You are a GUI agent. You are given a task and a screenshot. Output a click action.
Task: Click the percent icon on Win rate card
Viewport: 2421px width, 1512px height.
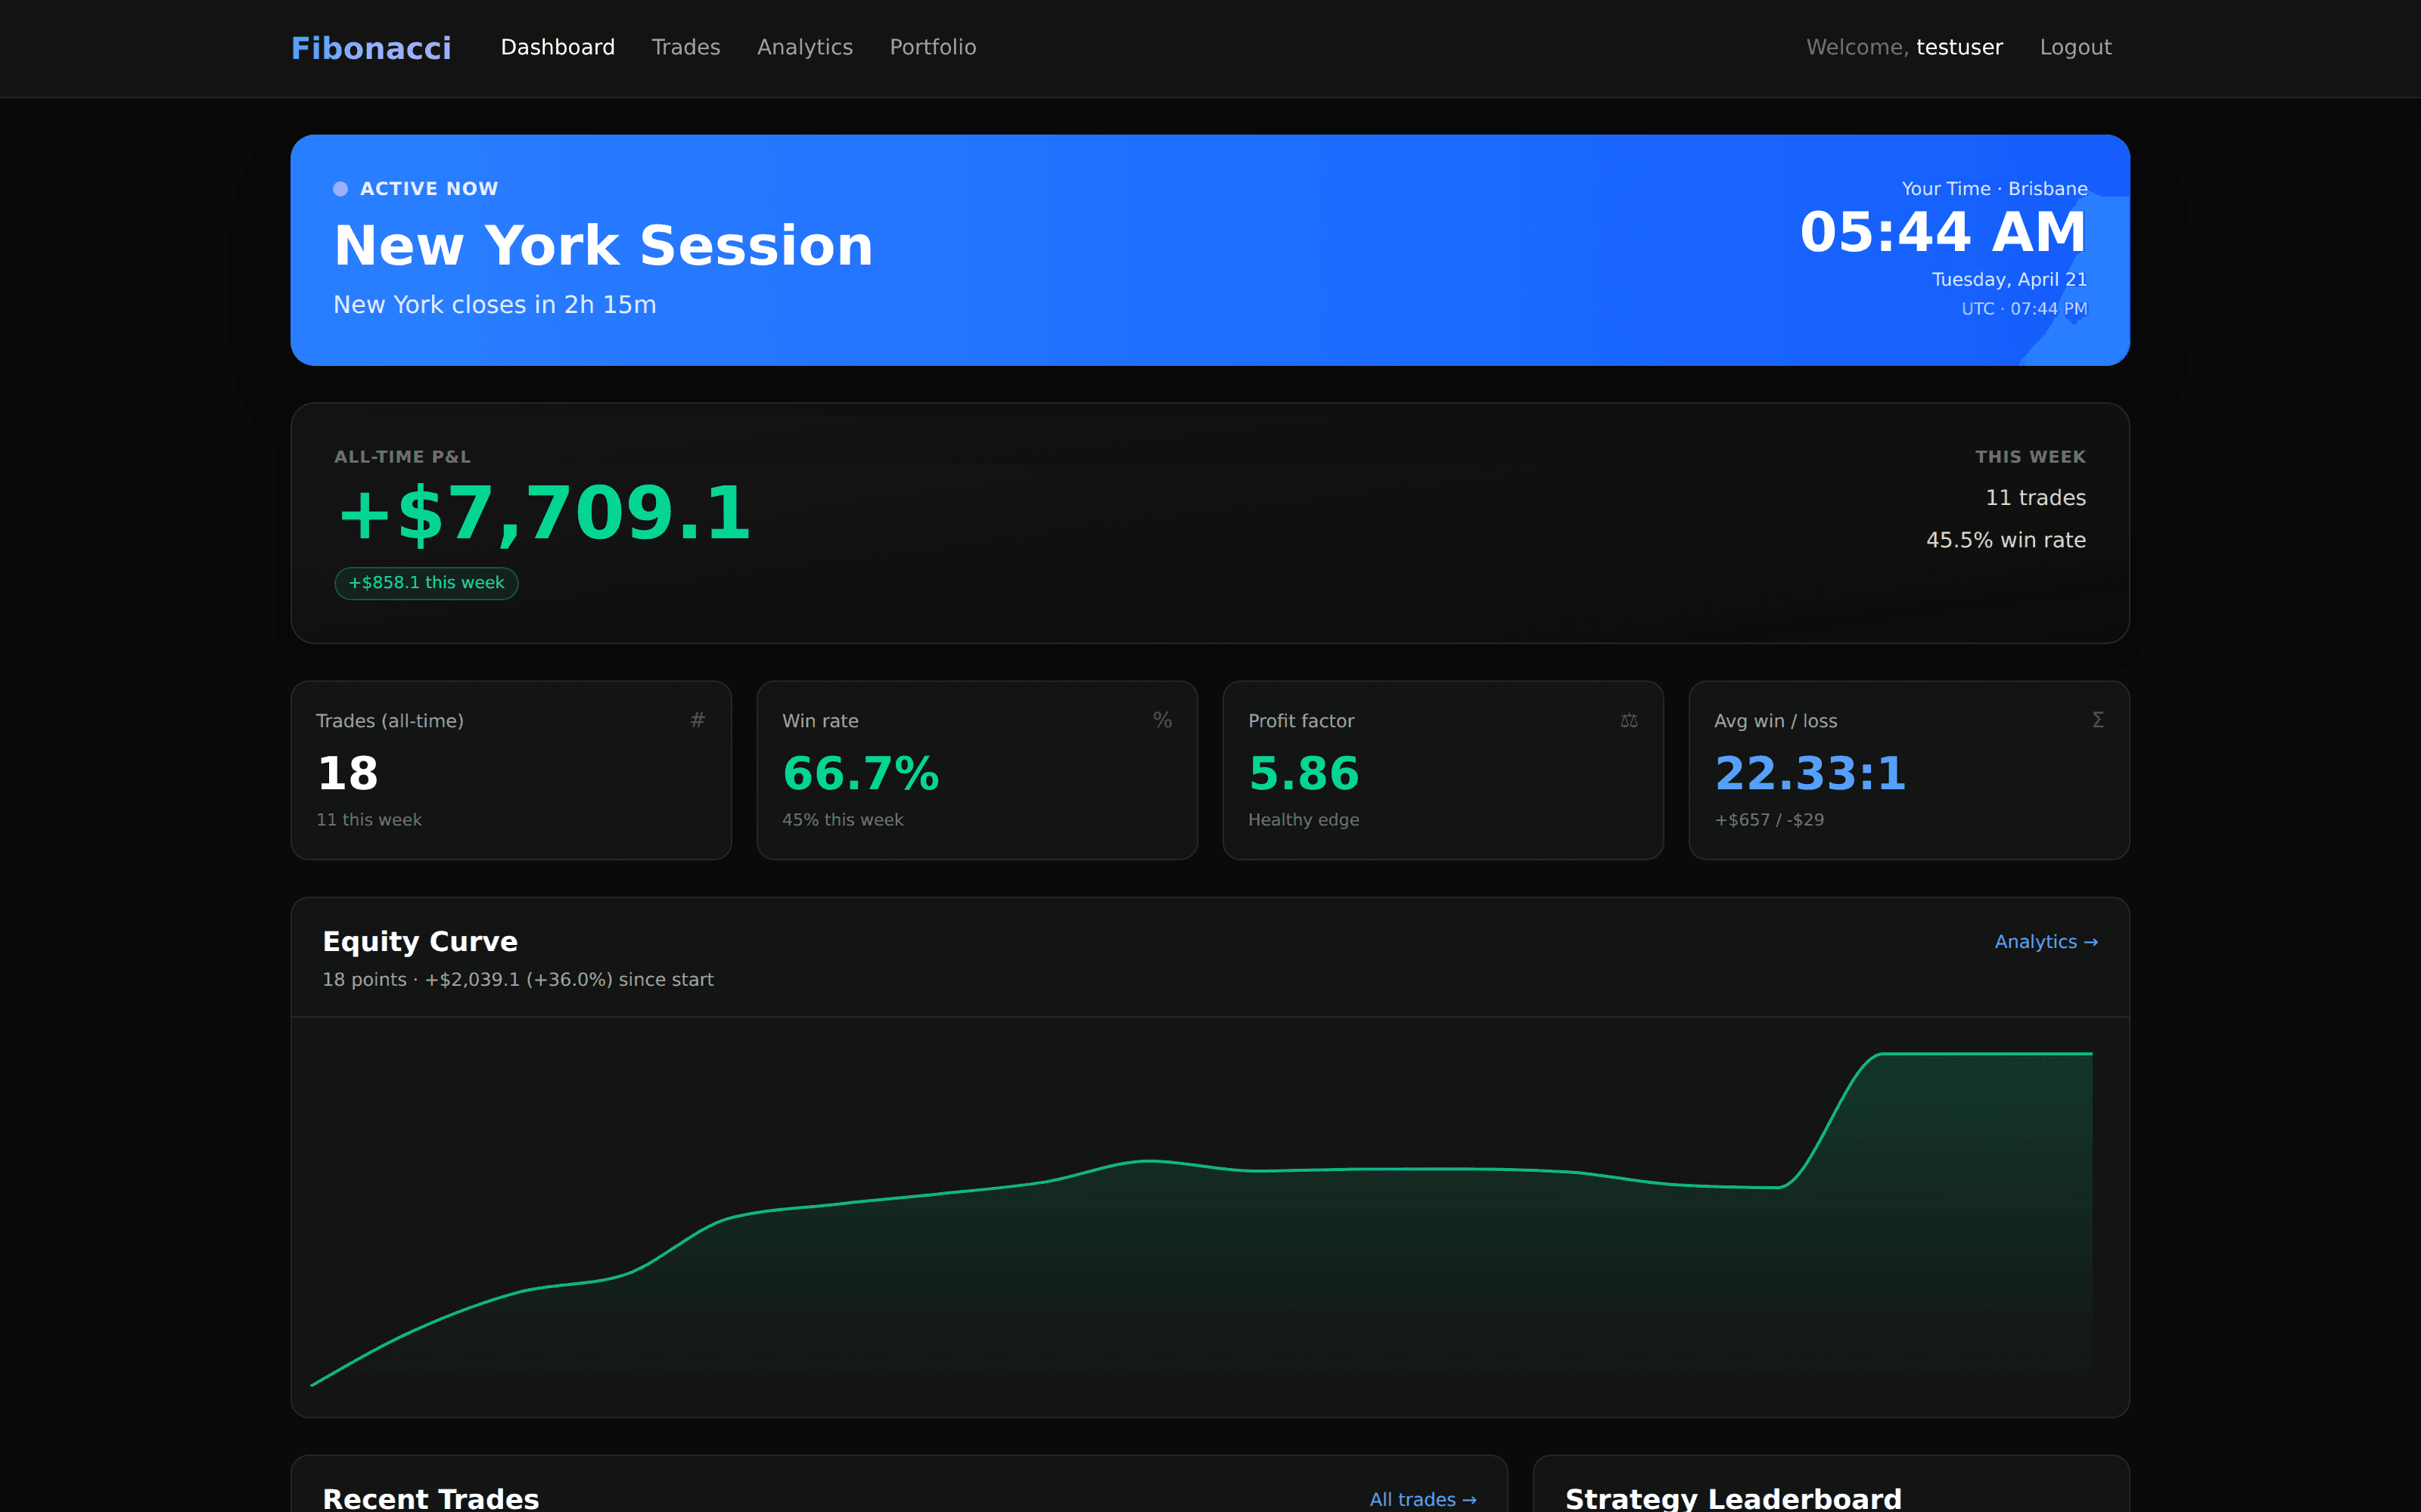click(x=1163, y=720)
